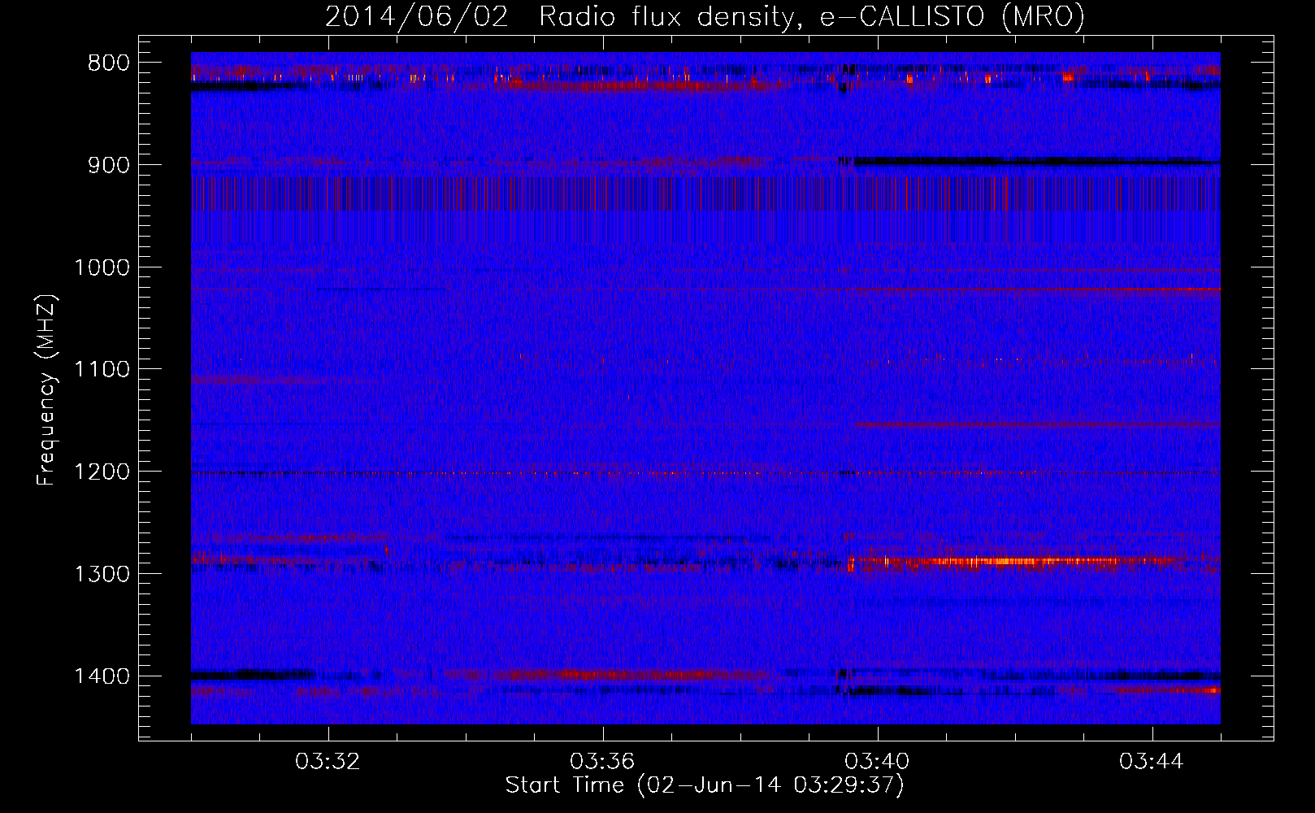
Task: Click the 900 frequency tick label
Action: pyautogui.click(x=108, y=165)
